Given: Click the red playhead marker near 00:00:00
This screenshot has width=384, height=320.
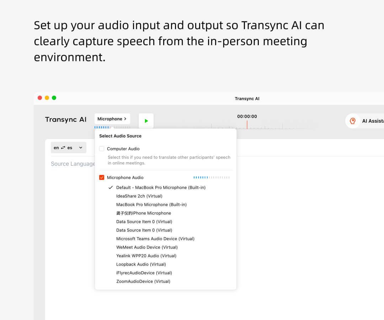Looking at the screenshot, I should click(x=247, y=124).
